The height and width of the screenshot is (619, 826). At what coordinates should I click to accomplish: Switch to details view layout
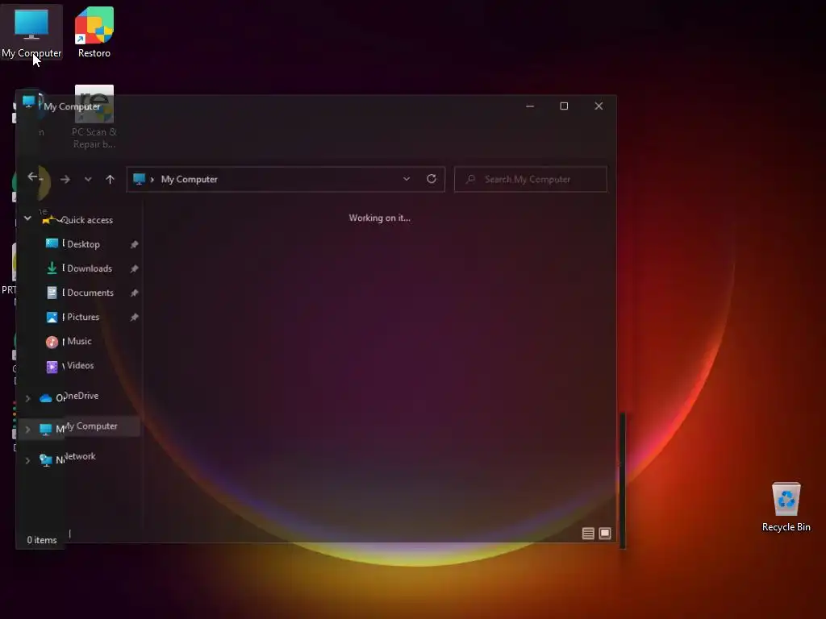click(588, 534)
